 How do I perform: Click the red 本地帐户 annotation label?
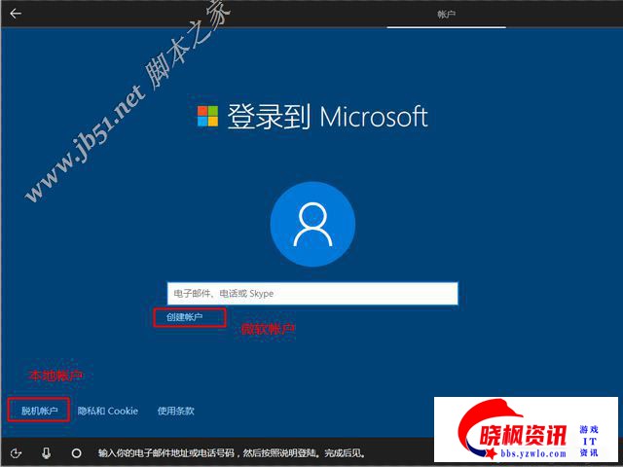[x=55, y=376]
